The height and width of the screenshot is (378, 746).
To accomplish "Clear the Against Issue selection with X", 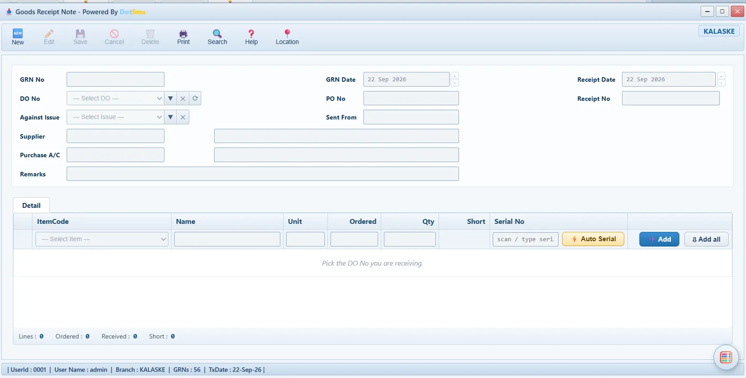I will pyautogui.click(x=183, y=117).
